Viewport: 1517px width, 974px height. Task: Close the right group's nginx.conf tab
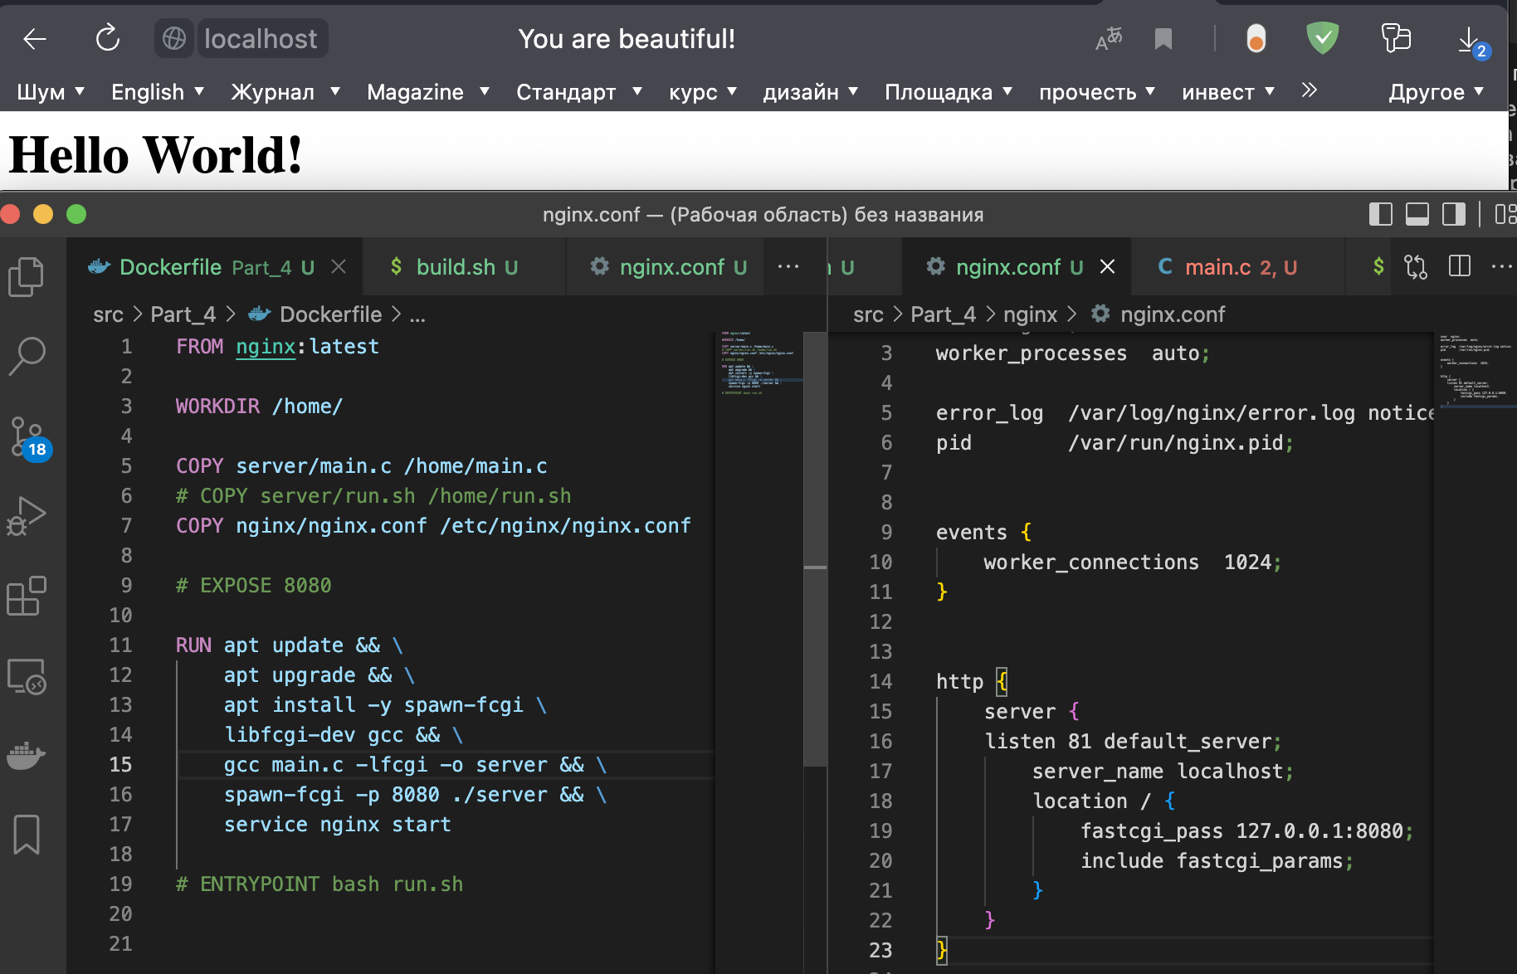(x=1107, y=266)
